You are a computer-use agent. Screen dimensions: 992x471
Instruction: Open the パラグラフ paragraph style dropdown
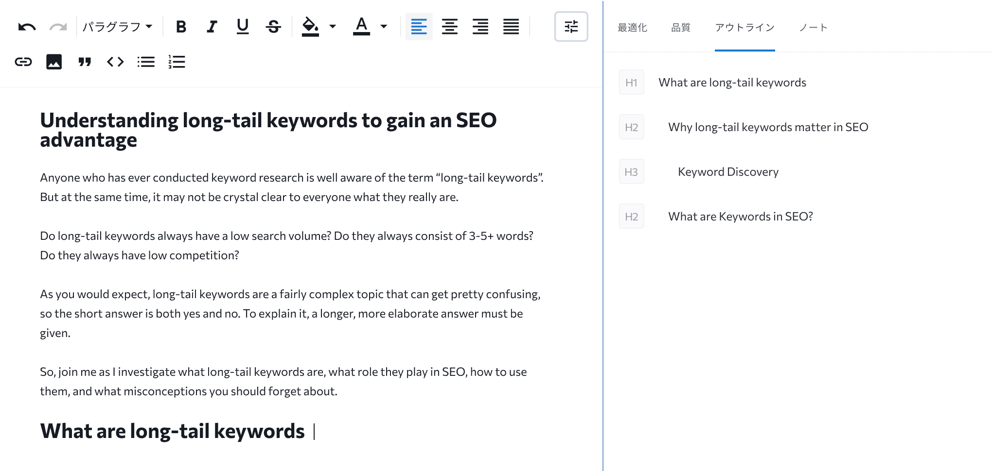[x=117, y=27]
